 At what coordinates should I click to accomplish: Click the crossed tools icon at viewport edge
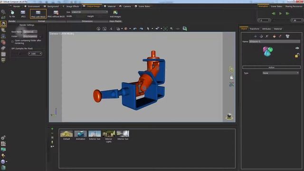pos(231,84)
